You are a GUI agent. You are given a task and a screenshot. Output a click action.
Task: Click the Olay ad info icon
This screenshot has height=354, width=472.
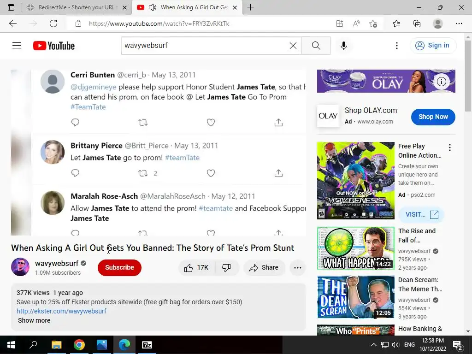(441, 81)
